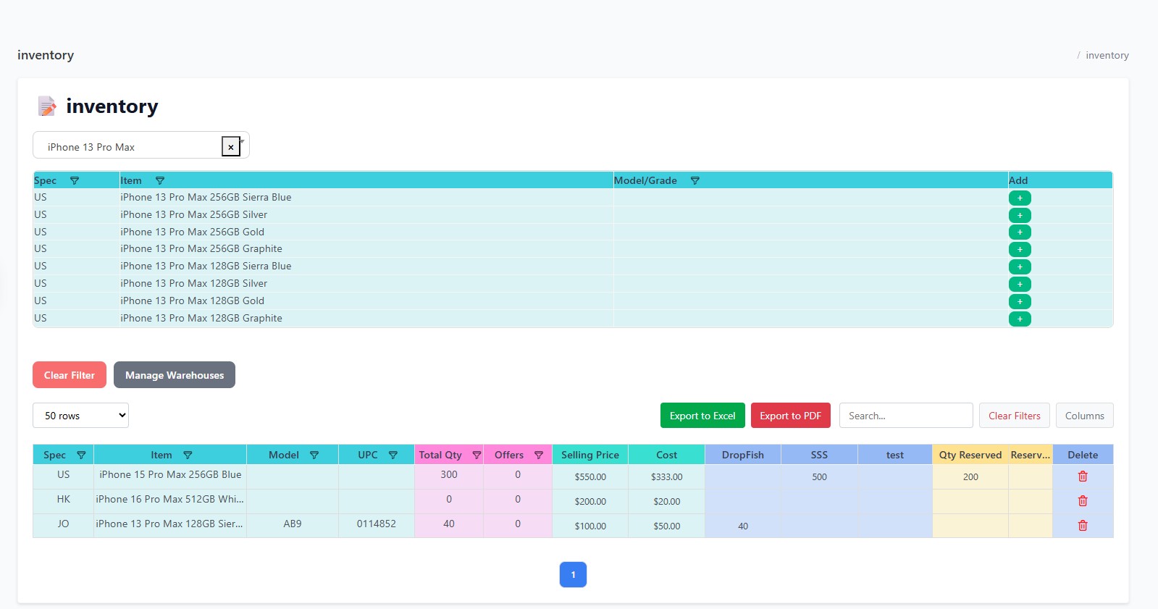Open Item filter in upper product table
The image size is (1158, 609).
coord(160,180)
